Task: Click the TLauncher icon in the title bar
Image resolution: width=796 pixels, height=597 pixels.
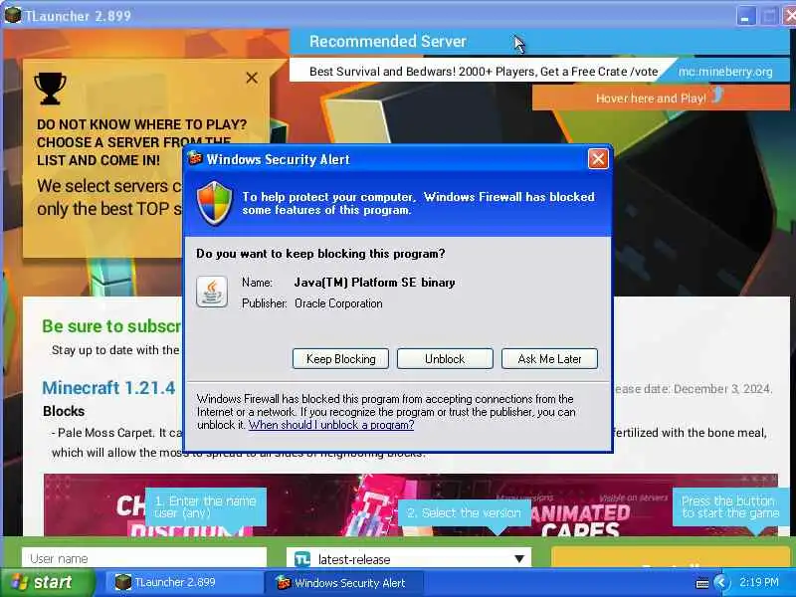Action: coord(12,15)
